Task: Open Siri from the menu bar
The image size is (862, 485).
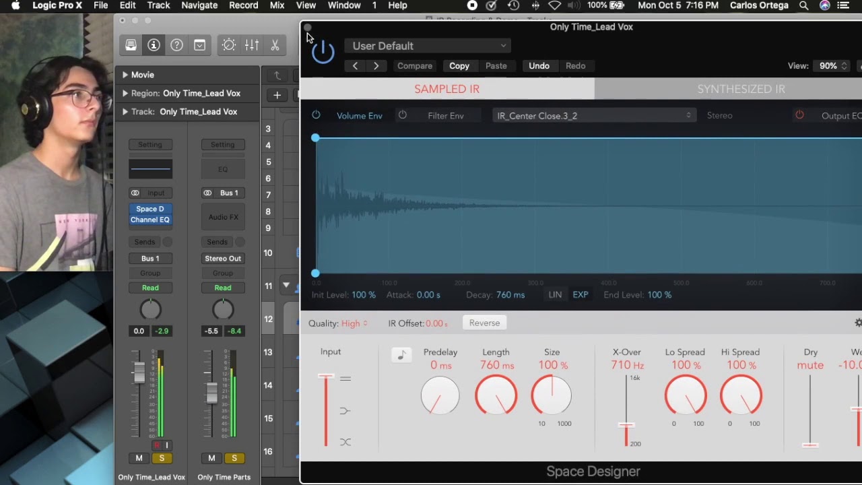Action: (824, 5)
